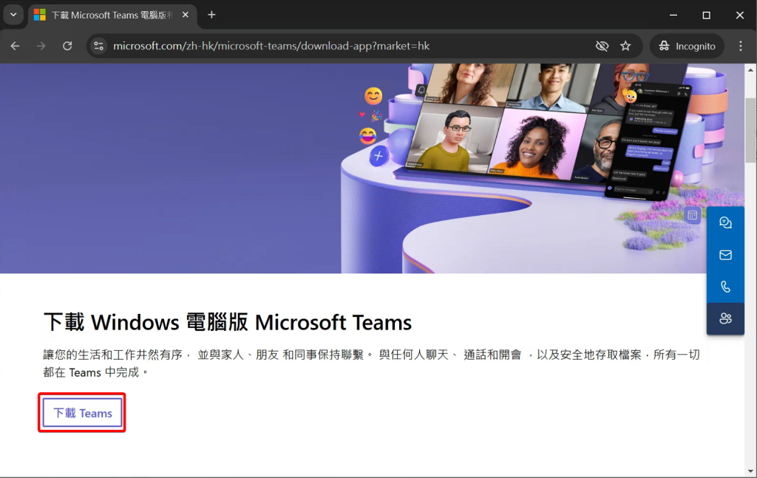Open the chat contact icon in sidebar
This screenshot has height=478, width=757.
(x=725, y=222)
